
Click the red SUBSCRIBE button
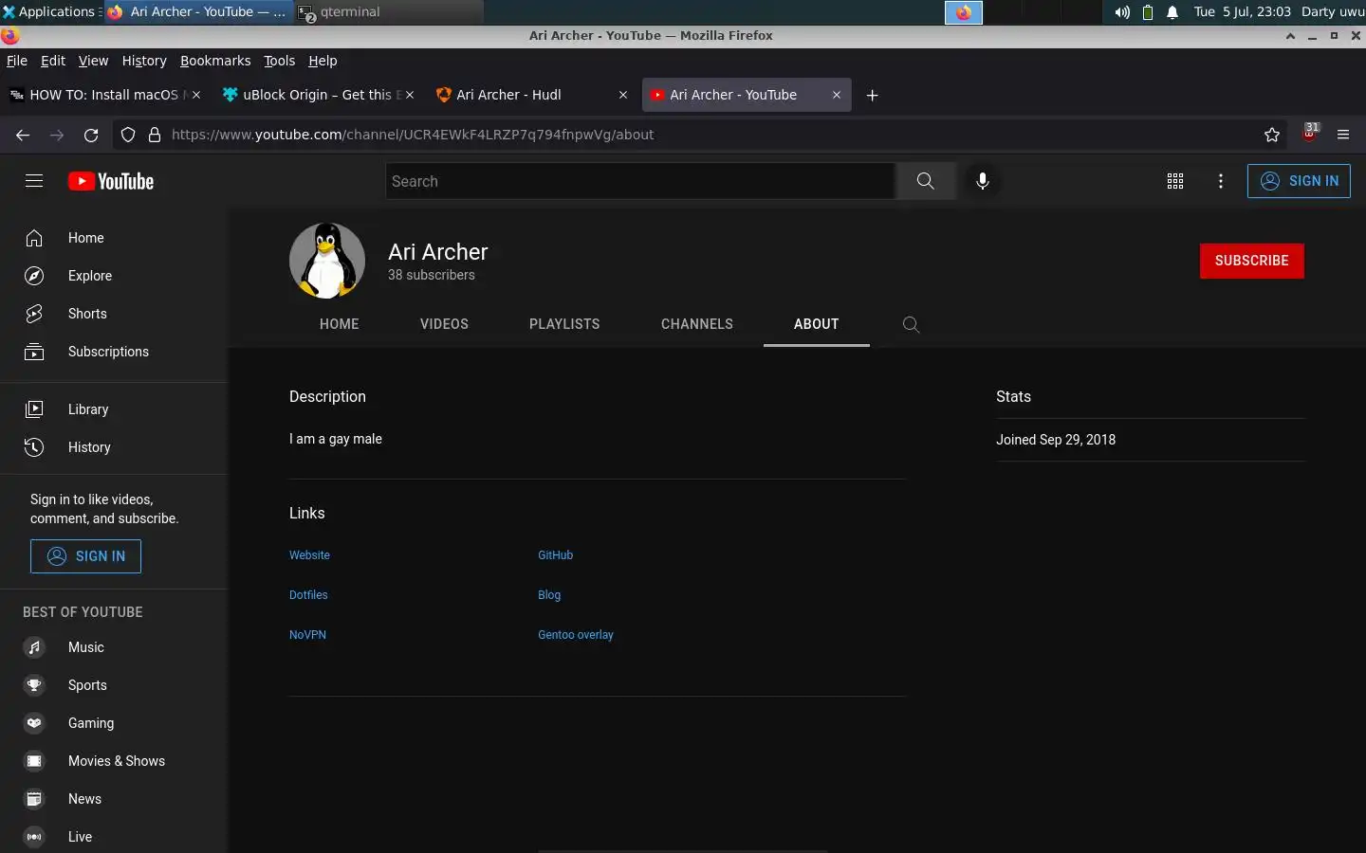pos(1252,261)
